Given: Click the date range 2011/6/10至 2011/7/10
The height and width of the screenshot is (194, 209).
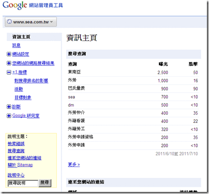Looking at the screenshot, I should coord(176,154).
